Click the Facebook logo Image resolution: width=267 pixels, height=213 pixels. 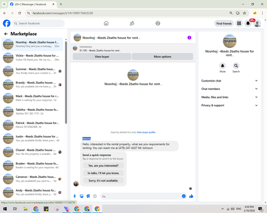pos(7,23)
